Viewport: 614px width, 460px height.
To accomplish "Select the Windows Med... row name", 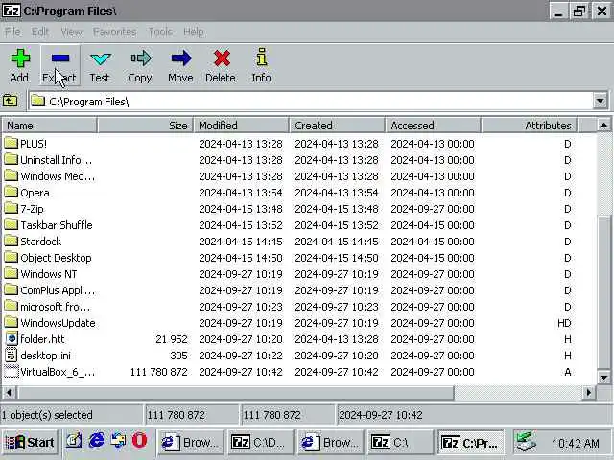I will [x=58, y=176].
